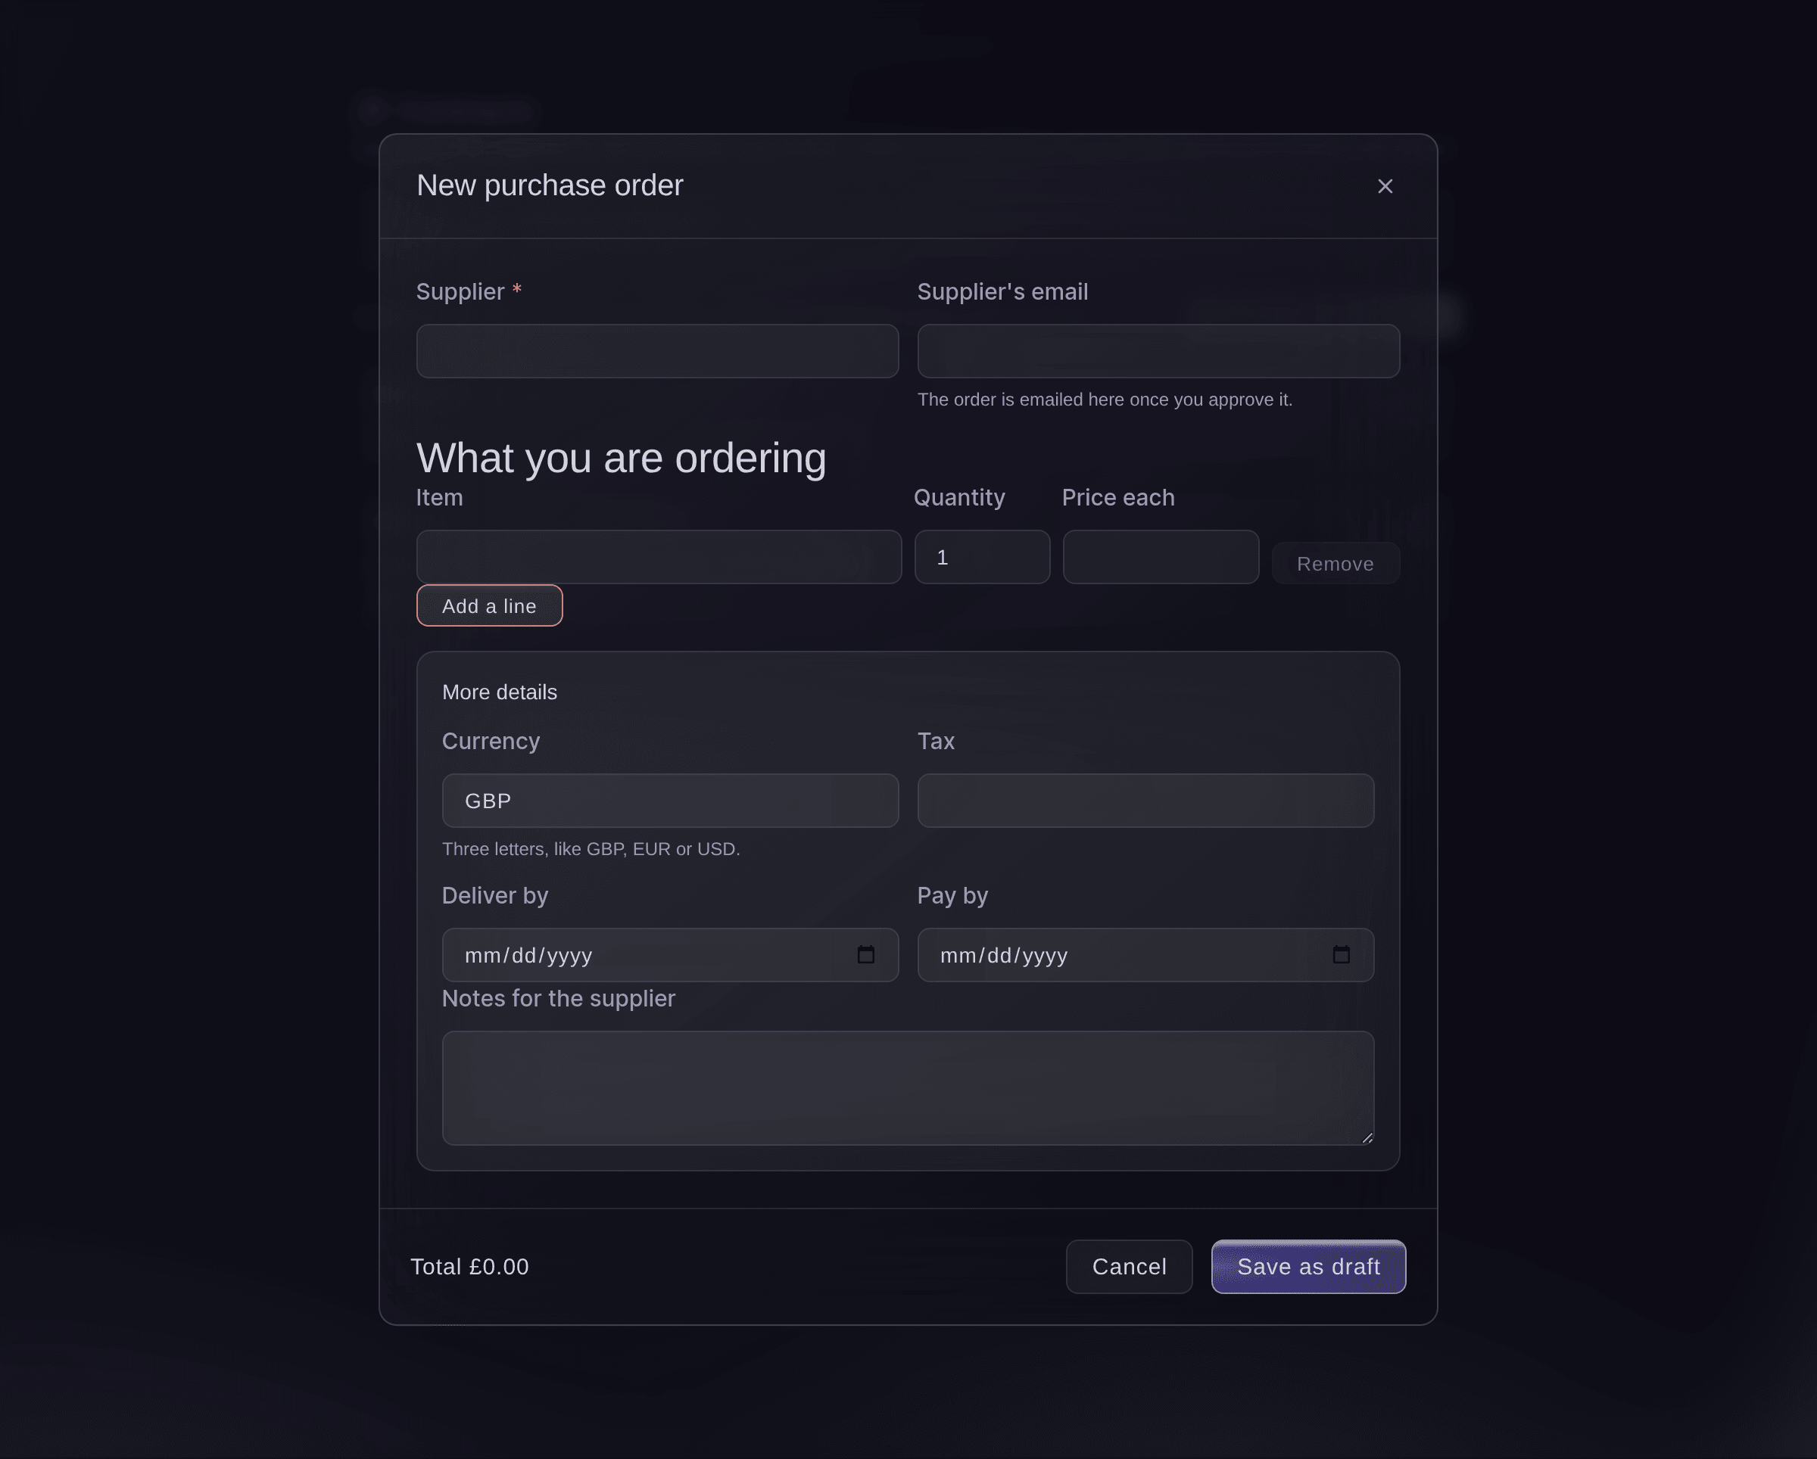Click in the Notes for the supplier textarea

point(908,1088)
